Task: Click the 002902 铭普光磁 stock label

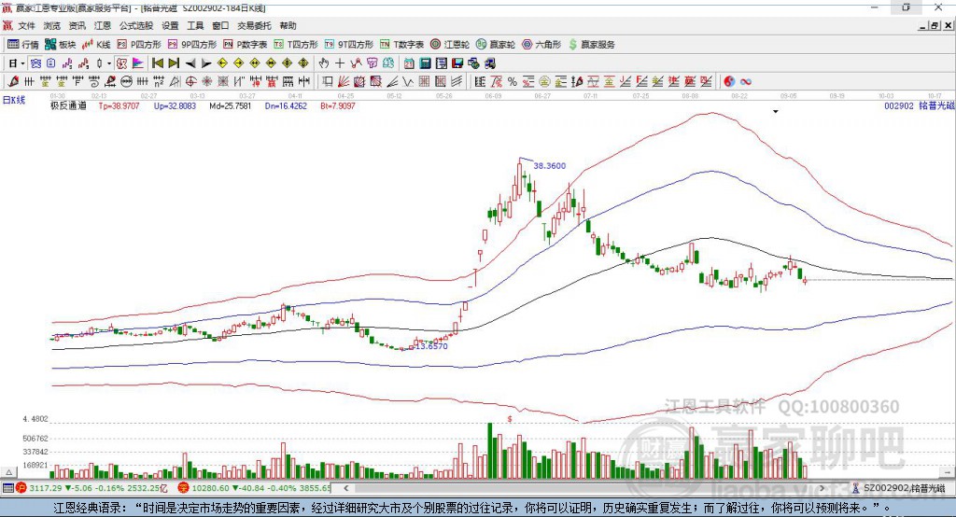Action: click(920, 105)
